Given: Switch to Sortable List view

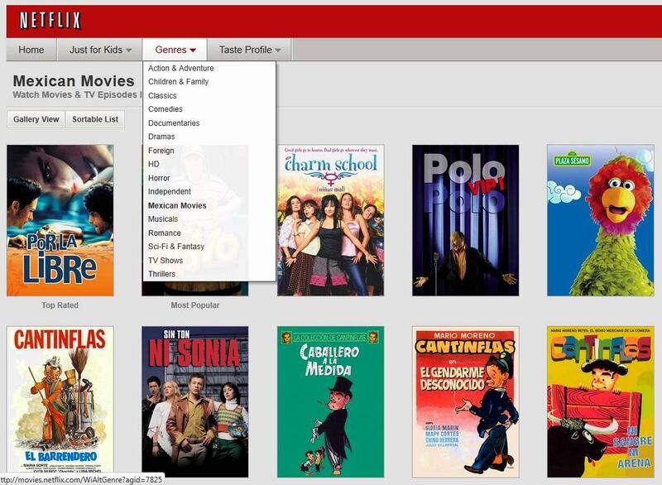Looking at the screenshot, I should (x=95, y=119).
